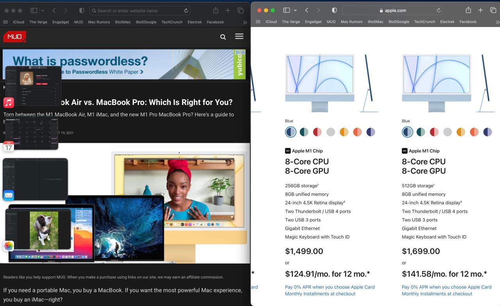Close the yubico ad banner
500x306 pixels.
(x=242, y=52)
